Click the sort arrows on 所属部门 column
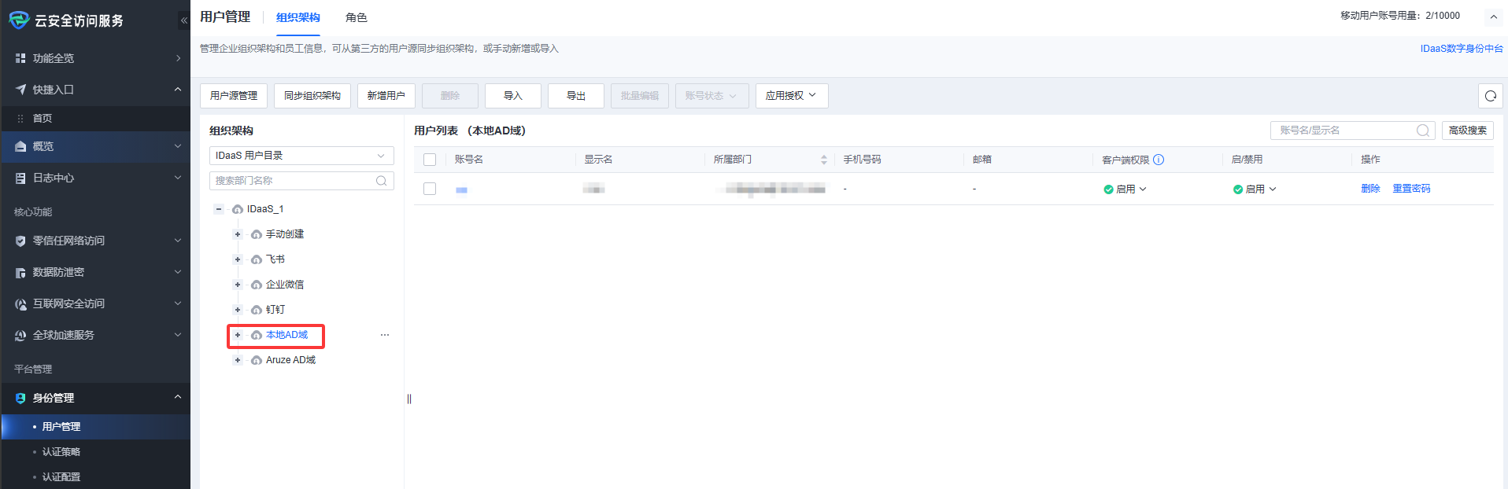The image size is (1508, 489). click(x=823, y=160)
